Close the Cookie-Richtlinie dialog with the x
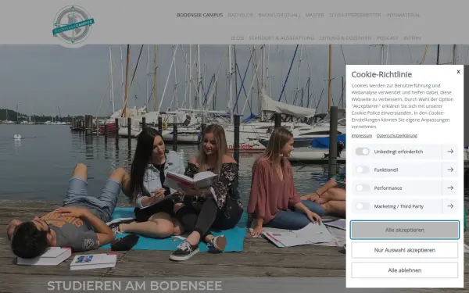This screenshot has width=469, height=293. 458,72
